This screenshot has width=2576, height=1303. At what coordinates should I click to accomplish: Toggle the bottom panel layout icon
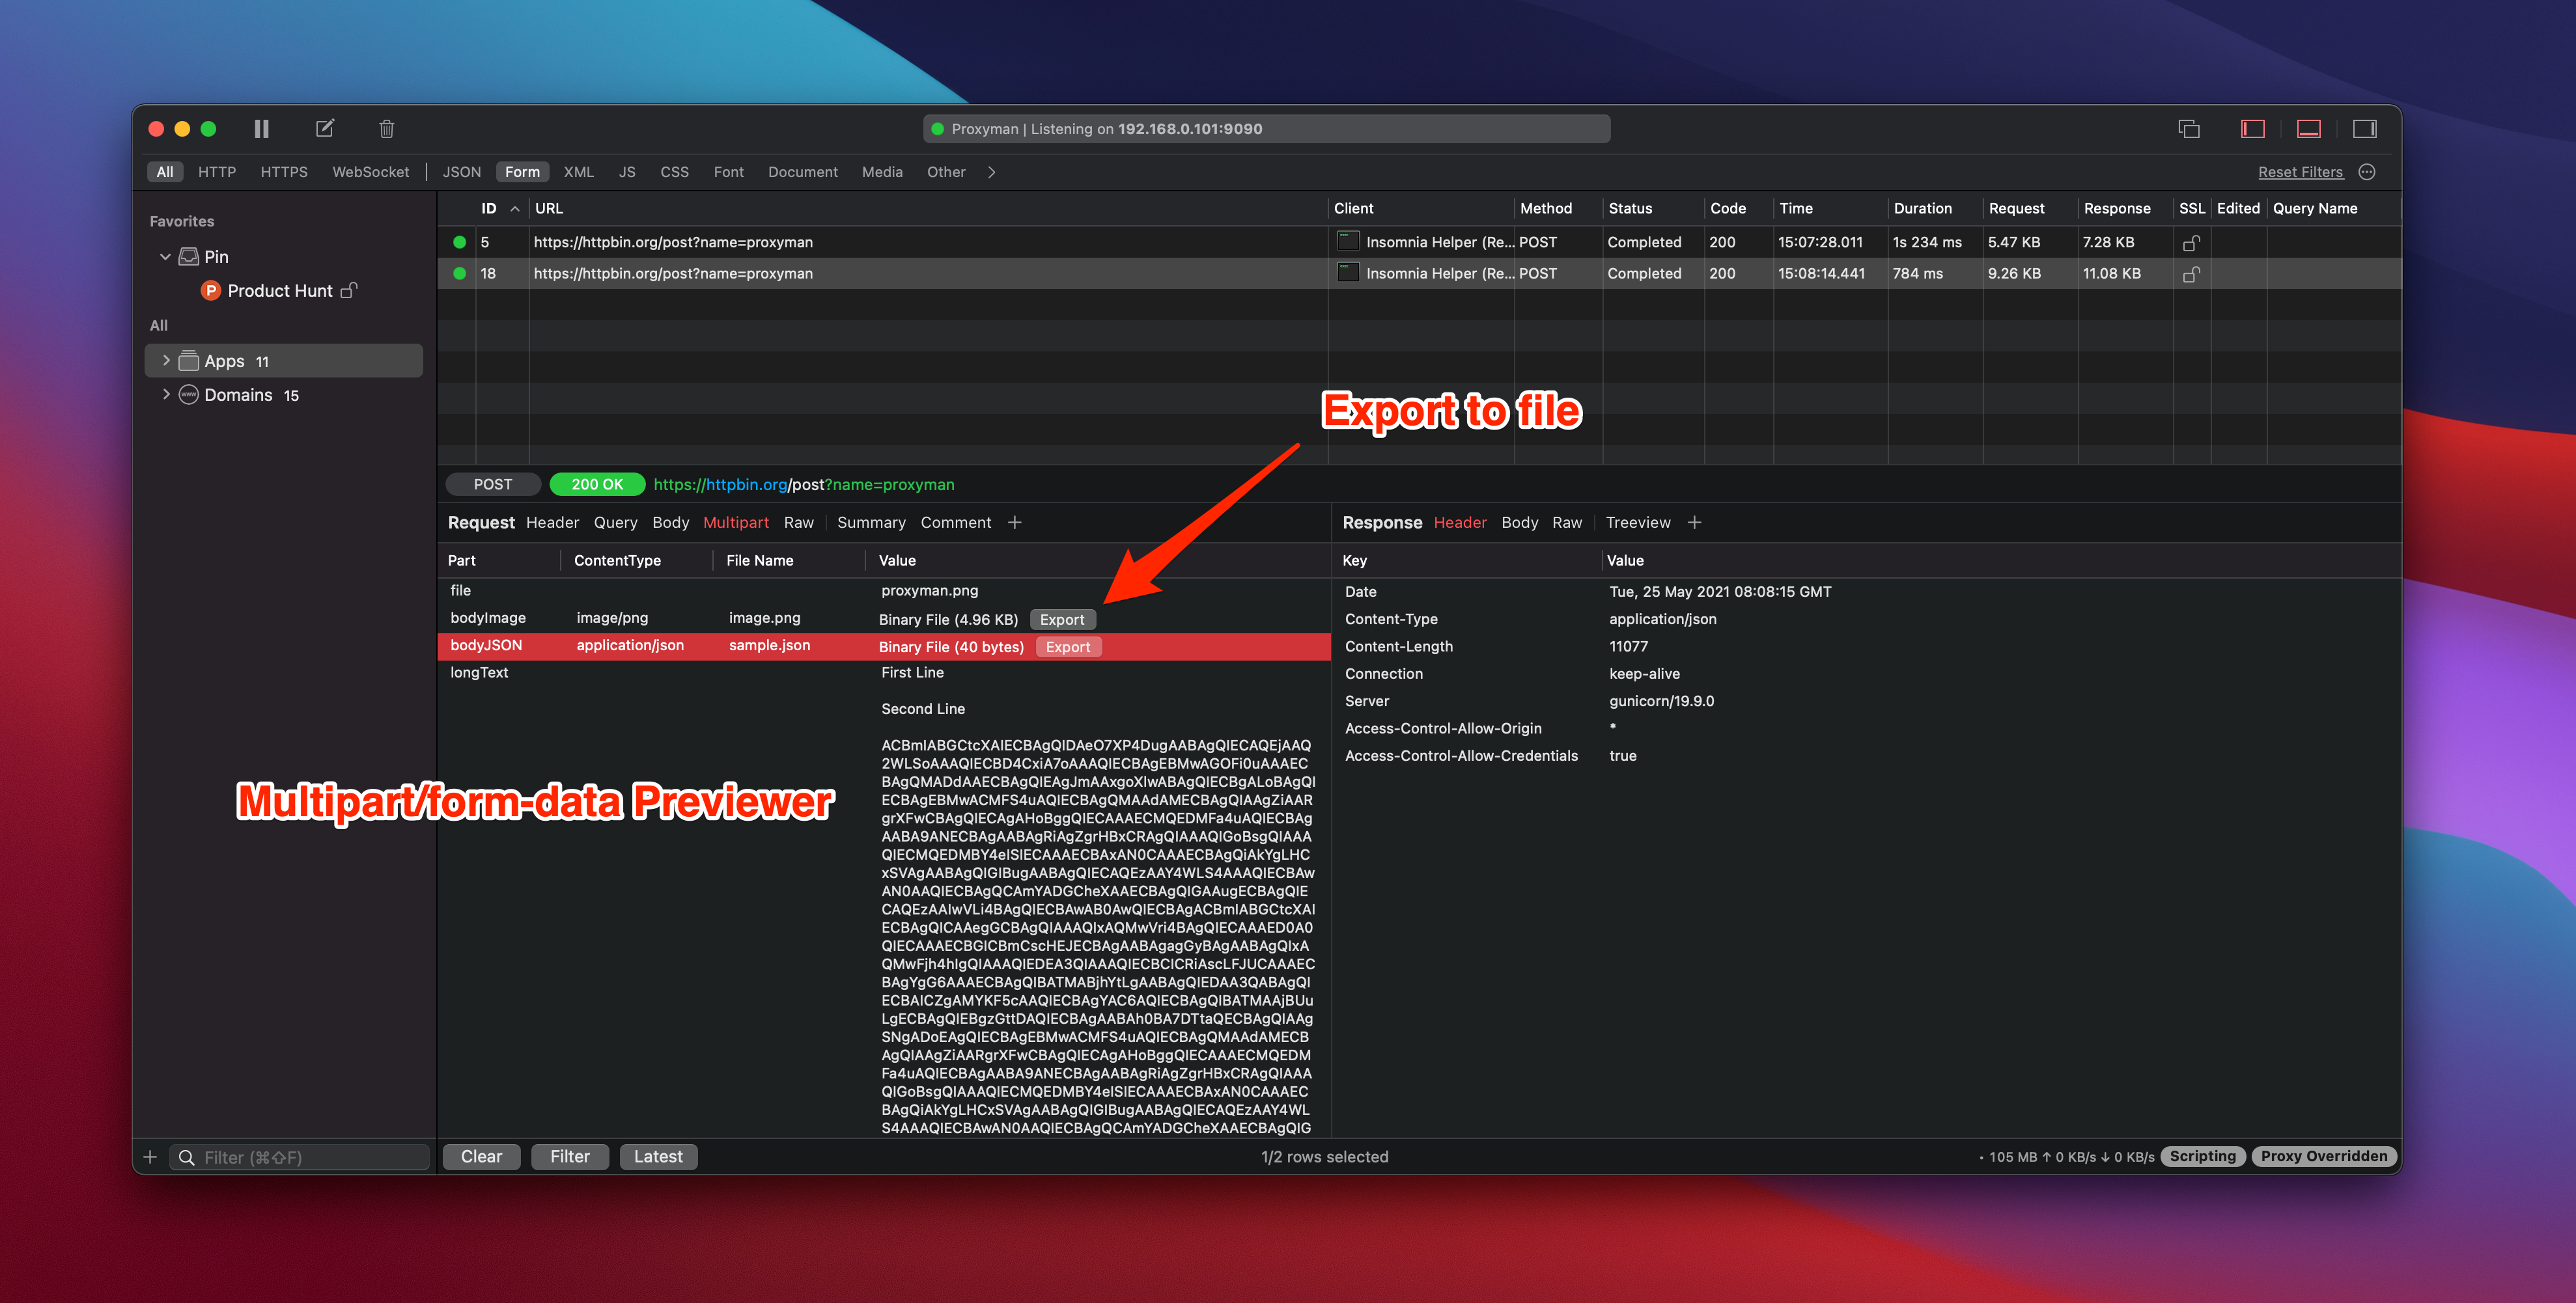[2308, 129]
